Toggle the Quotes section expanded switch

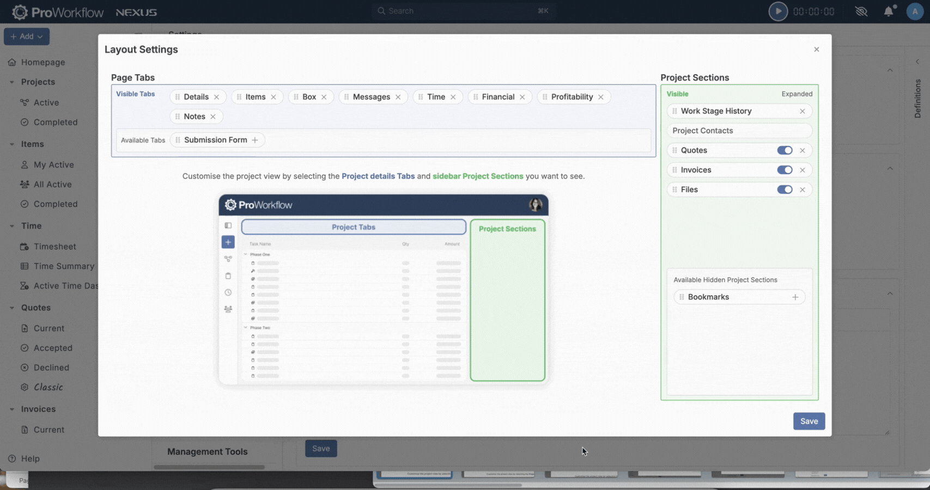[x=784, y=150]
